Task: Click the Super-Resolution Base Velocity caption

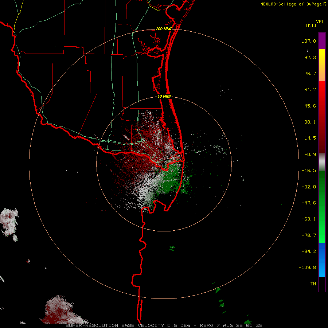Action: click(164, 325)
